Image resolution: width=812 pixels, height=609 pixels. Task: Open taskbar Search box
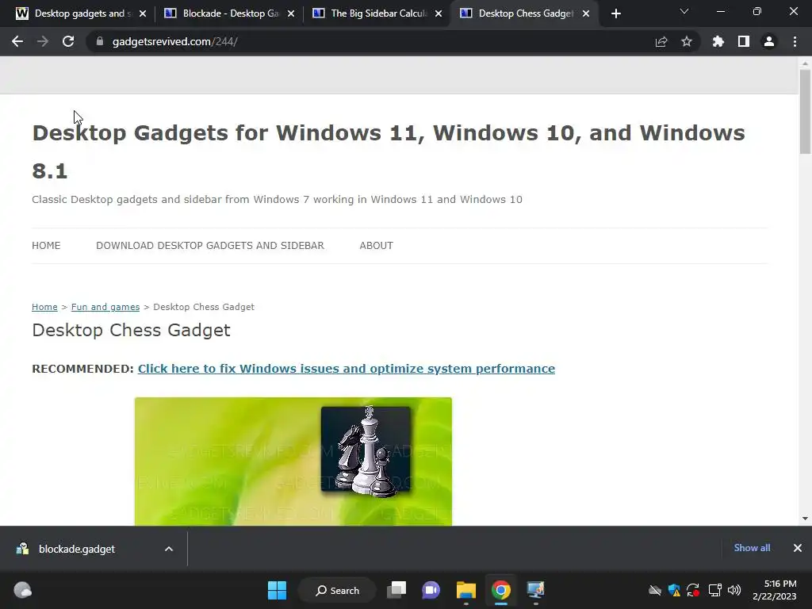(x=338, y=590)
